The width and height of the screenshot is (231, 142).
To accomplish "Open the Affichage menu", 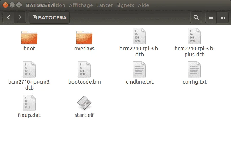I will click(x=81, y=5).
